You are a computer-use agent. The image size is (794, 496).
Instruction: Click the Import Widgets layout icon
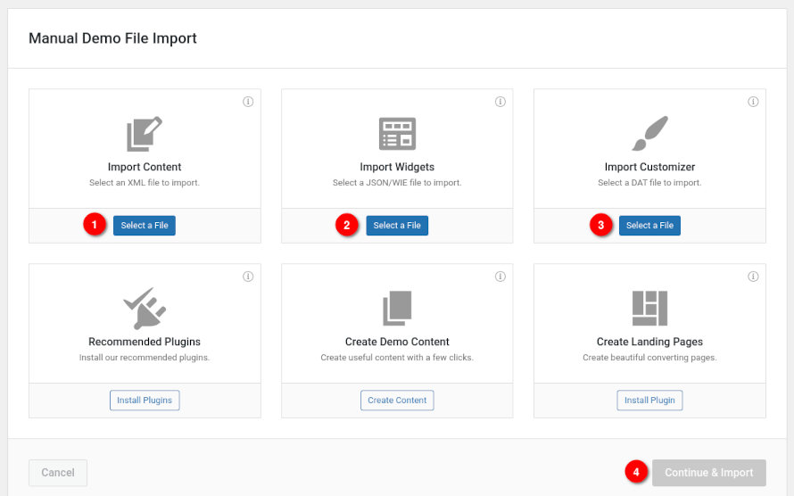tap(397, 134)
